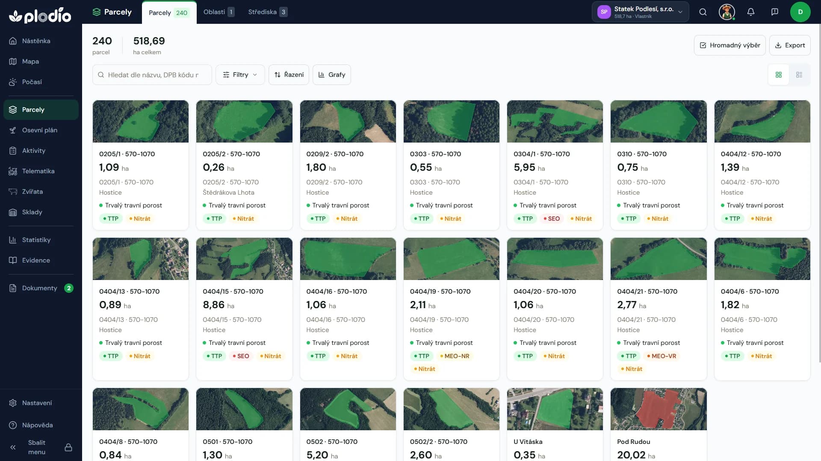Select Parcely in the sidebar menu
The image size is (821, 461).
point(41,110)
